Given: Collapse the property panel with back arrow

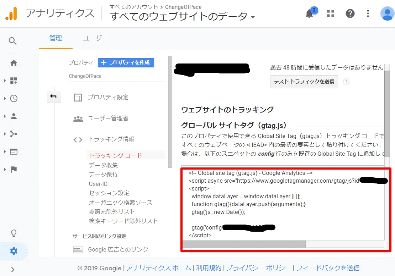Looking at the screenshot, I should [x=54, y=96].
